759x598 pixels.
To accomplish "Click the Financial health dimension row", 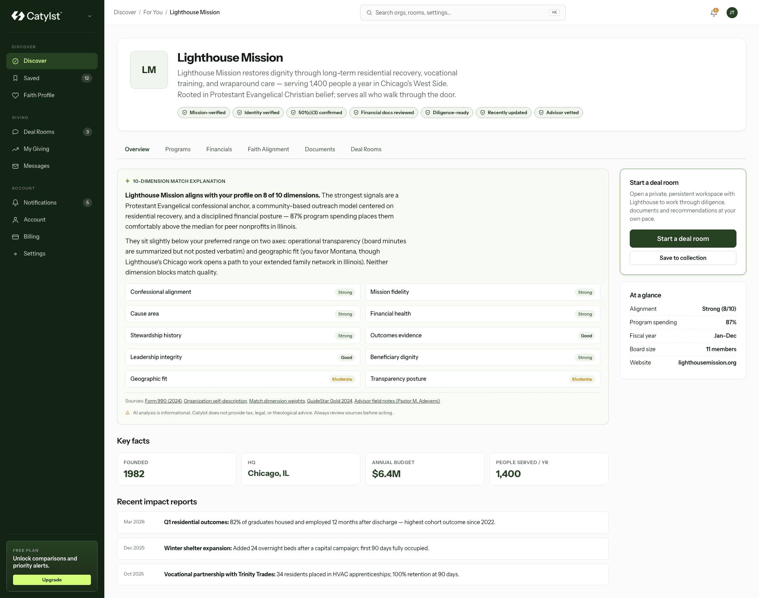I will 483,314.
